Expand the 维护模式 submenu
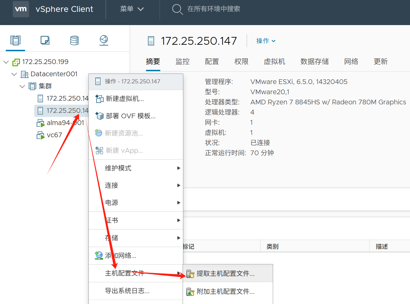The width and height of the screenshot is (410, 304). point(136,168)
